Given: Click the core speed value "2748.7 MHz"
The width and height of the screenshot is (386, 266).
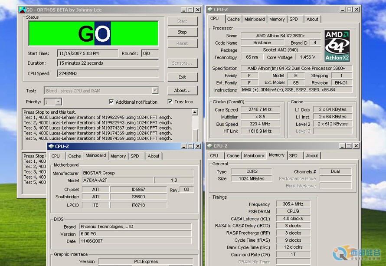Looking at the screenshot, I should pos(260,109).
